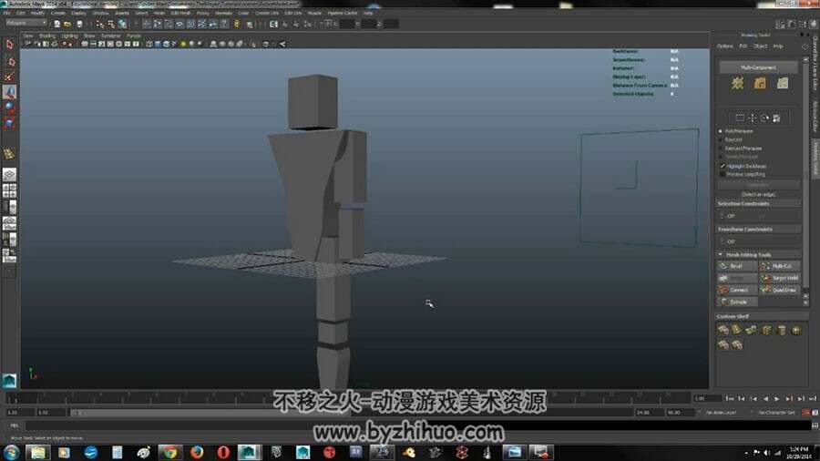Select the arrow Select tool in toolbox
820x461 pixels.
9,45
